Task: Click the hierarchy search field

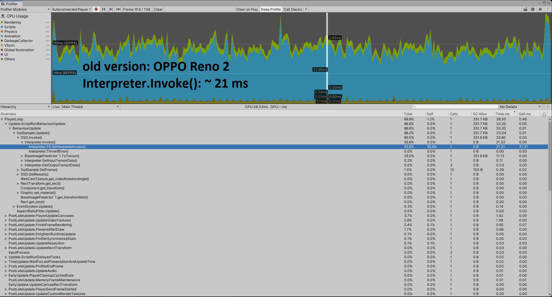Action: (x=455, y=107)
